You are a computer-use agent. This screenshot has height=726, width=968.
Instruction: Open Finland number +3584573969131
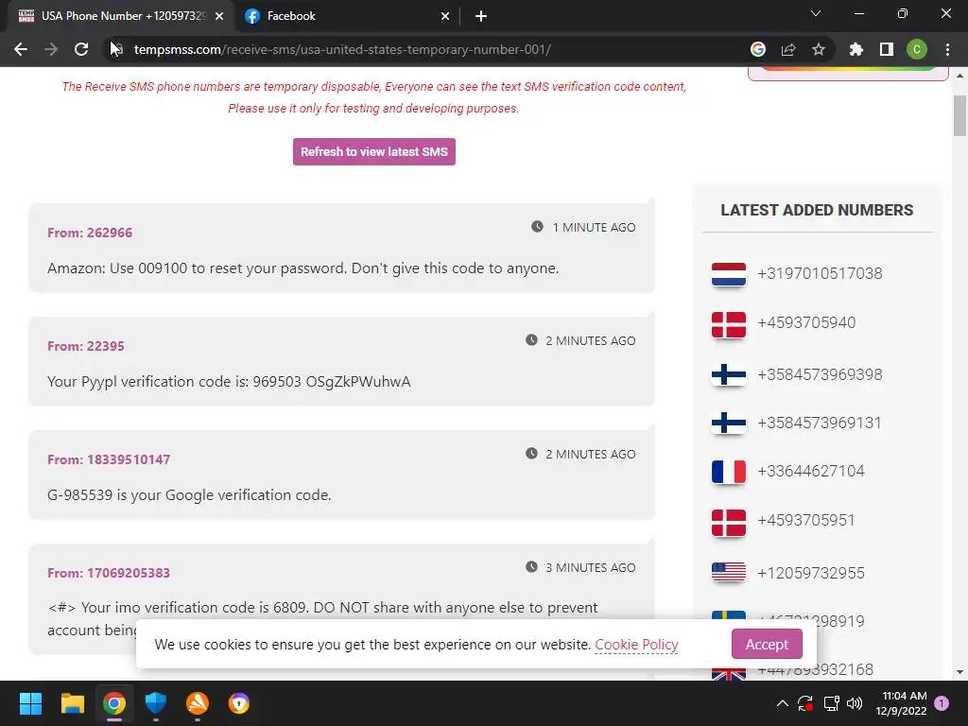(x=820, y=423)
